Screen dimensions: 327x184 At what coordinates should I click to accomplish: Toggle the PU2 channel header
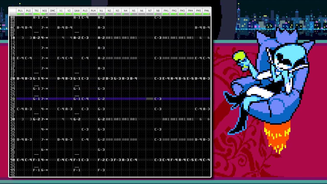[x=28, y=12]
